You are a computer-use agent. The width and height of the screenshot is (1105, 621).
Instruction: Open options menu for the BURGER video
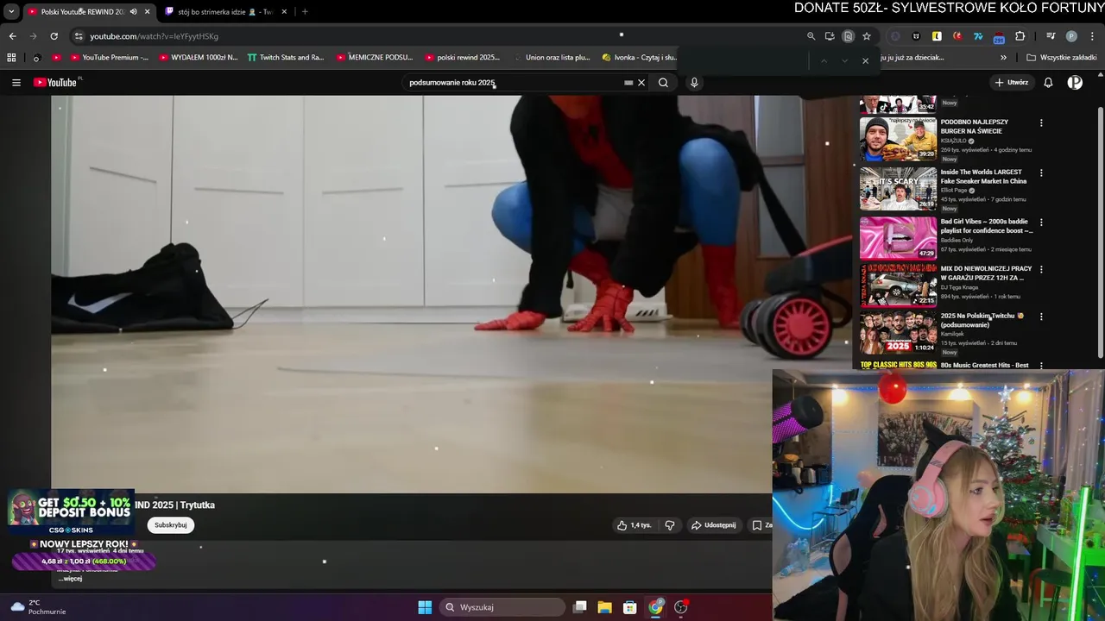coord(1041,123)
